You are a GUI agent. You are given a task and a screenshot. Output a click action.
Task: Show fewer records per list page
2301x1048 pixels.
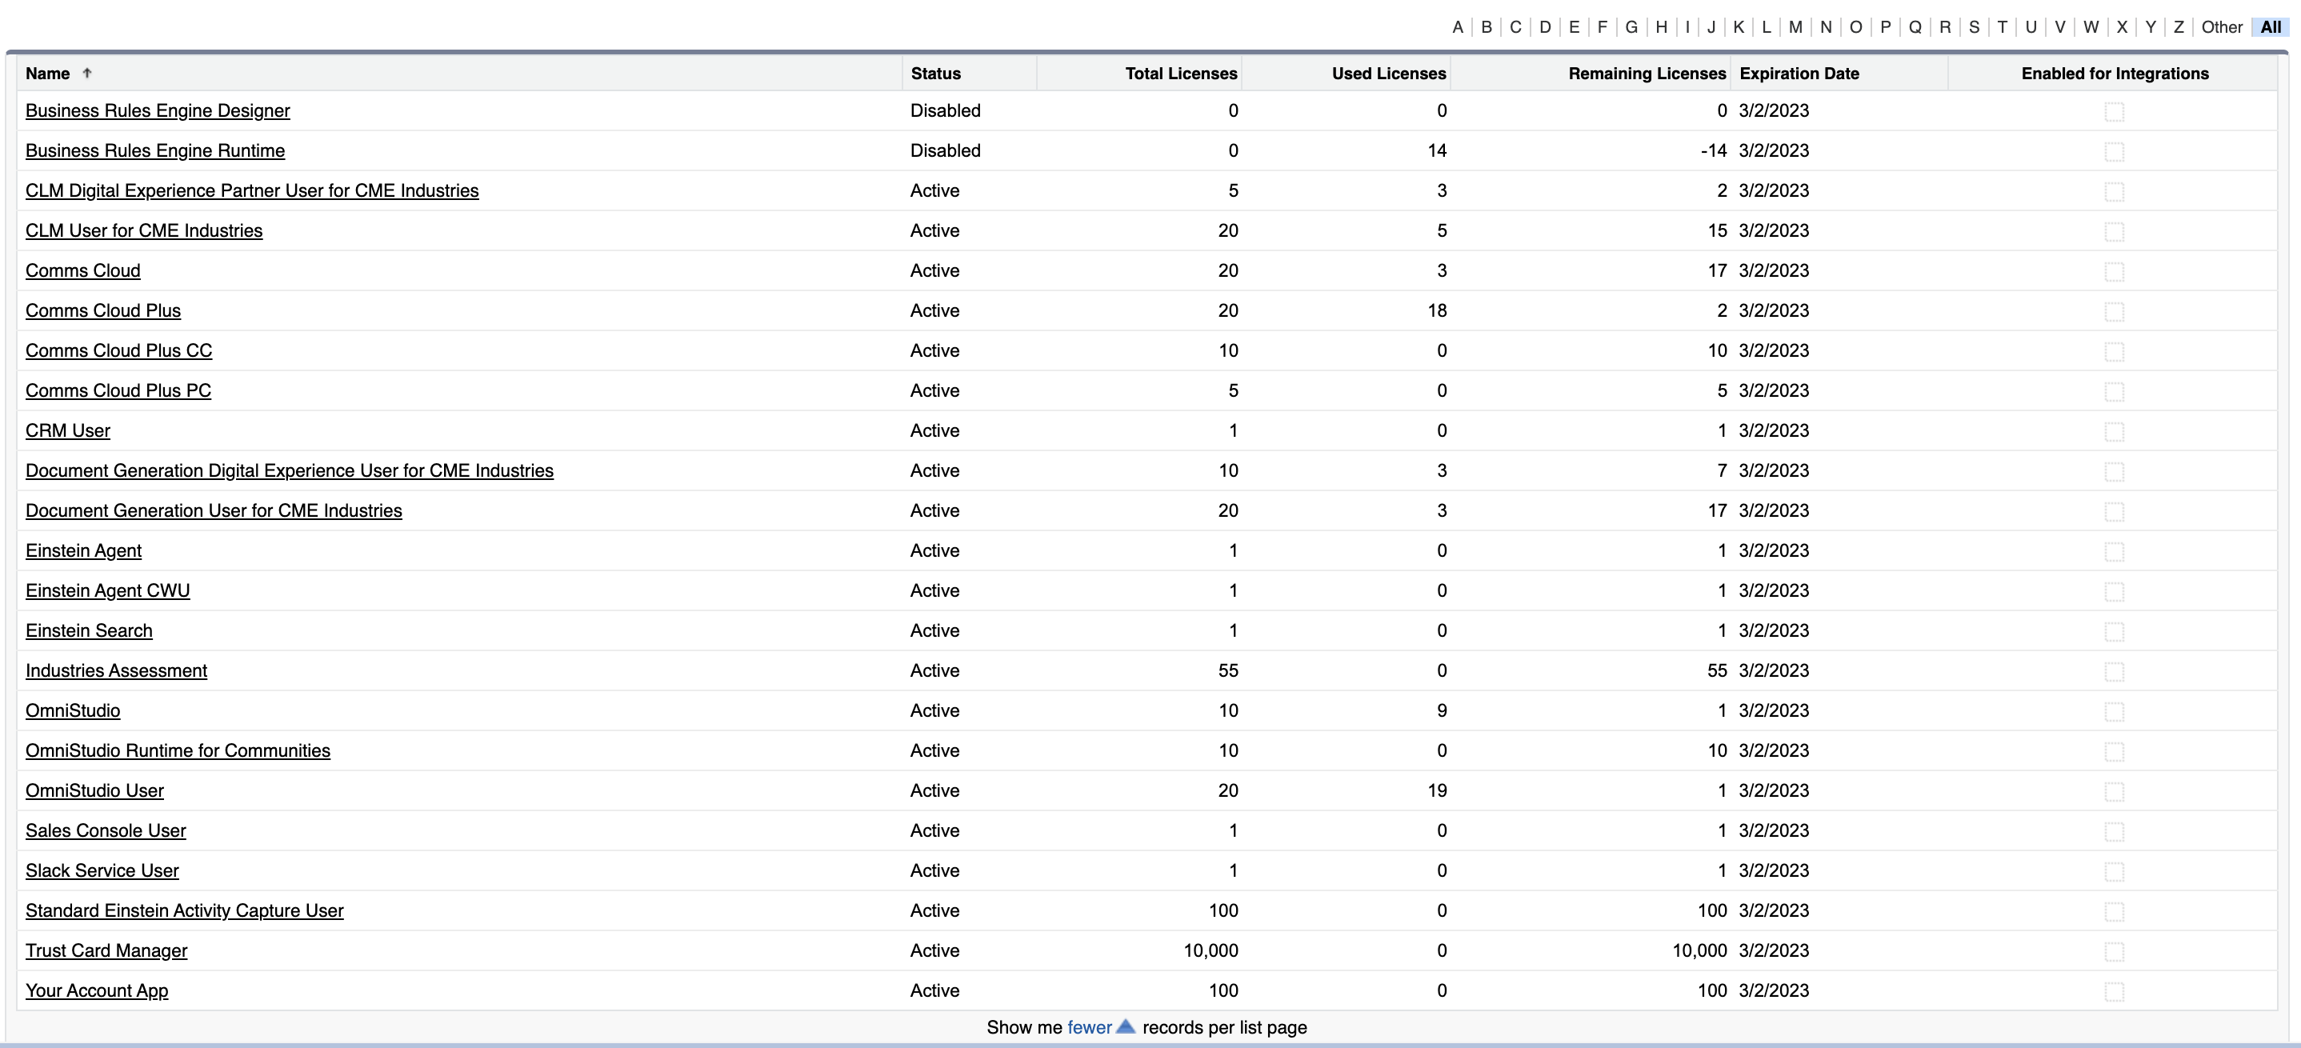1089,1027
